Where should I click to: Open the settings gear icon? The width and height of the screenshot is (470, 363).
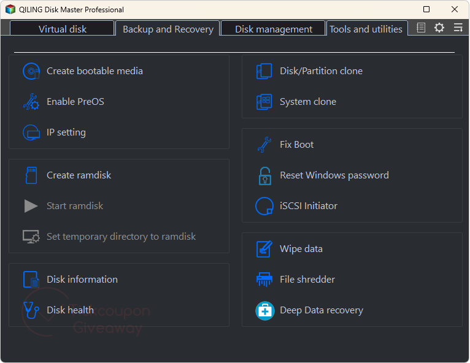point(439,28)
